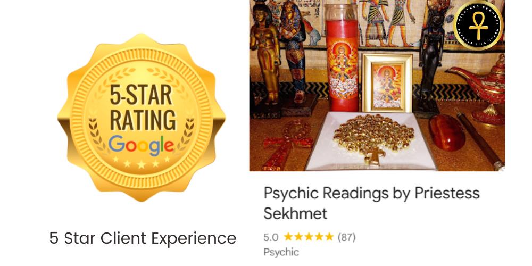This screenshot has height=266, width=532.
Task: Click the framed deity picture in photo
Action: click(387, 83)
